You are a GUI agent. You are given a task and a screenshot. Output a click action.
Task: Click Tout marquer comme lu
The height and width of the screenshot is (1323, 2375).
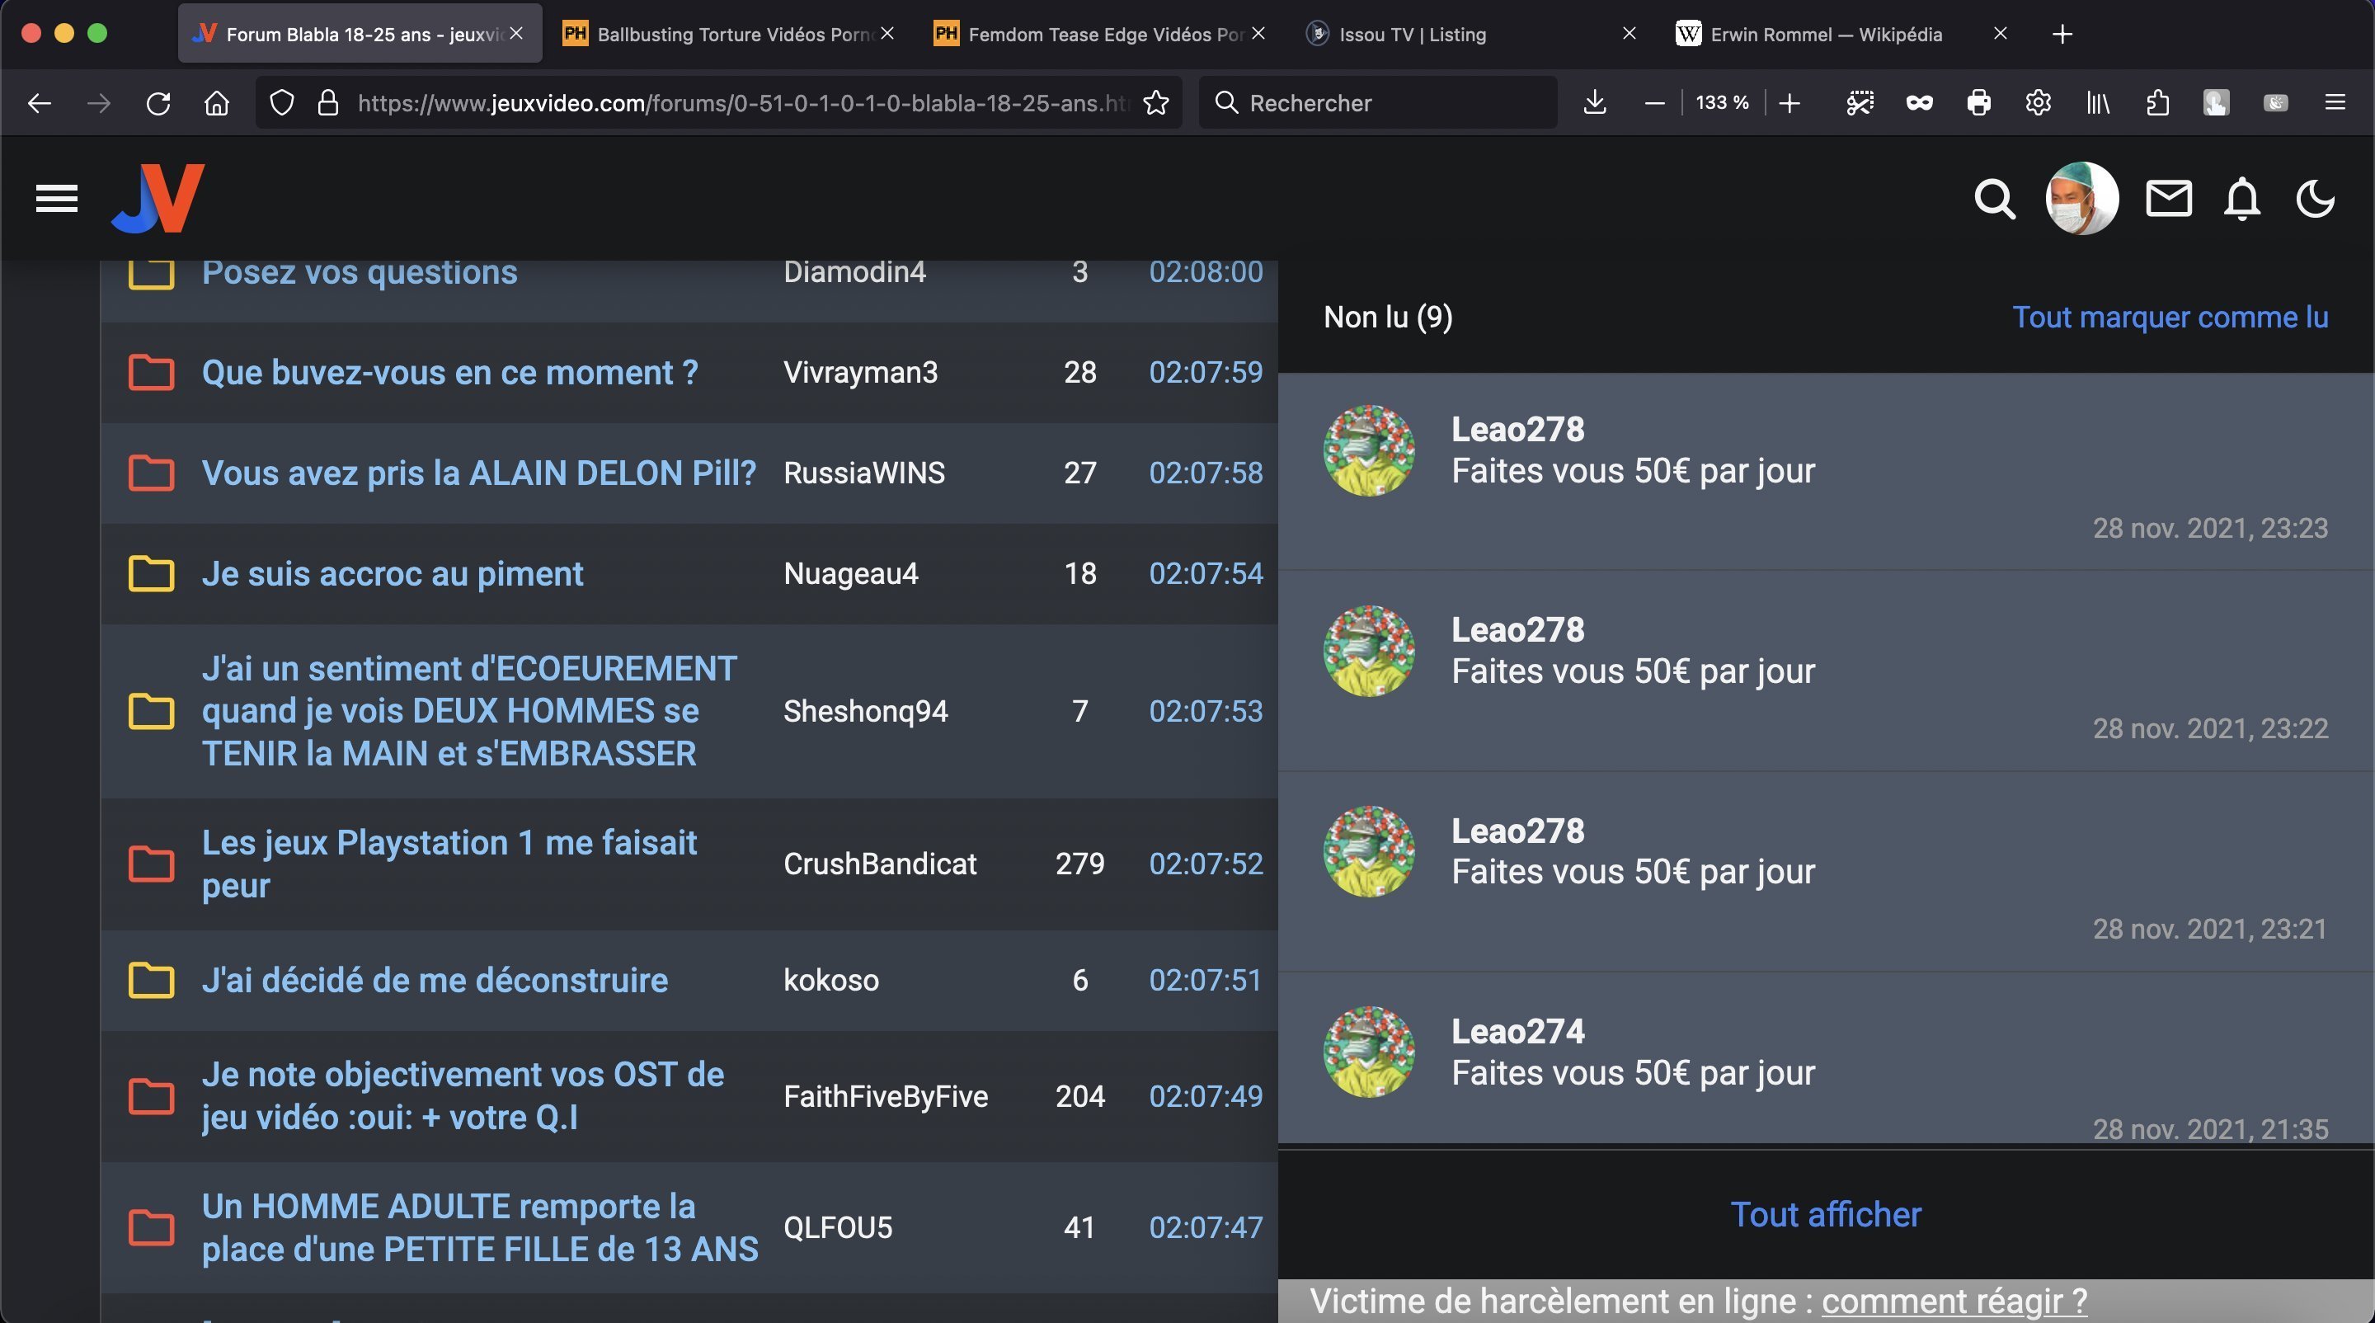coord(2170,318)
